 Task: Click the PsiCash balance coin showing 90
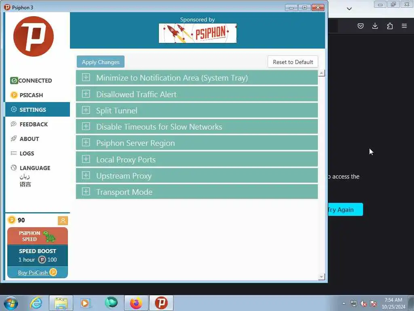[12, 220]
